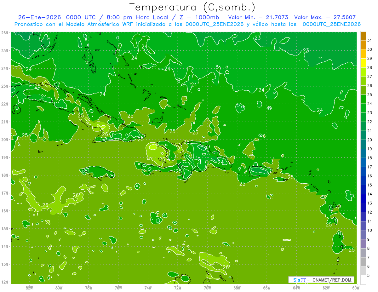Click the 80W longitude label
This screenshot has width=378, height=292.
[59, 288]
